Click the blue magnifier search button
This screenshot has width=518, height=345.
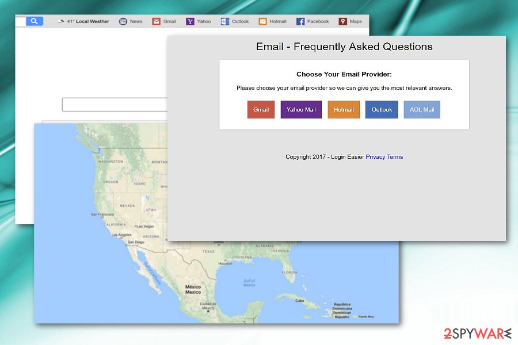[x=35, y=21]
